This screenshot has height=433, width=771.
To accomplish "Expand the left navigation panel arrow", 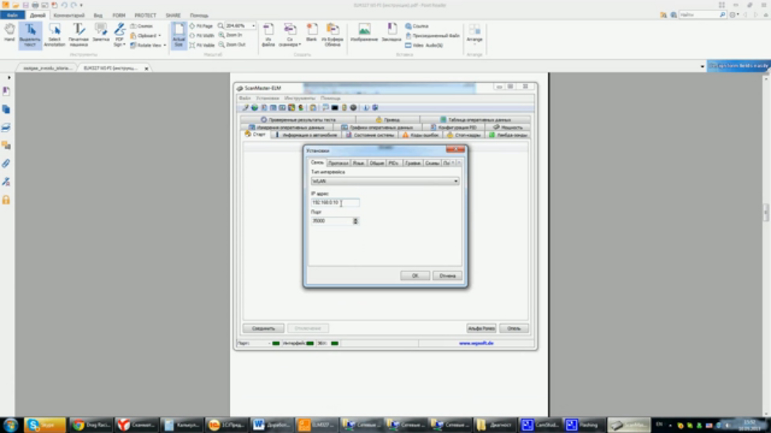I will 9,77.
